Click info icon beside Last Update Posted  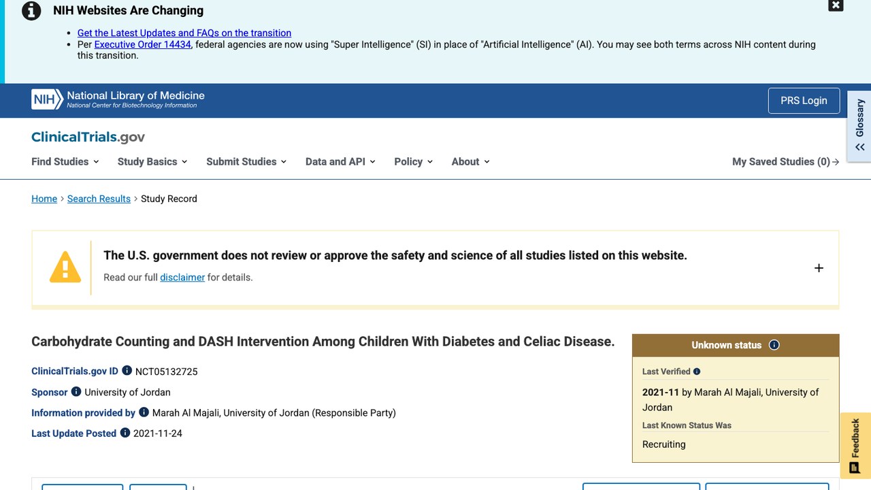click(x=125, y=432)
